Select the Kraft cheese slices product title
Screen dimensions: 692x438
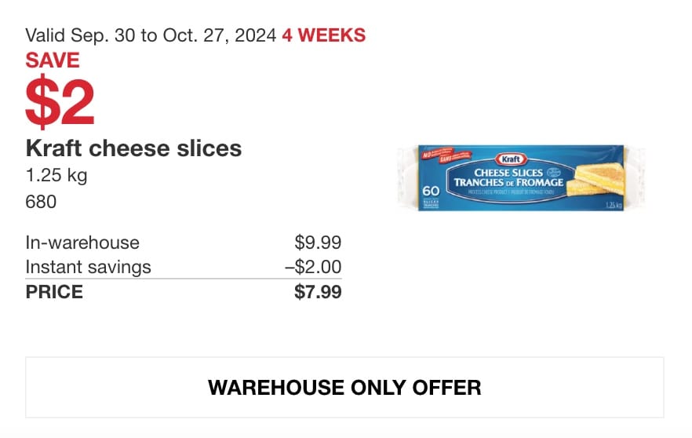[x=133, y=148]
